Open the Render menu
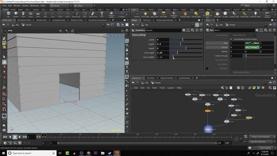 17,6
